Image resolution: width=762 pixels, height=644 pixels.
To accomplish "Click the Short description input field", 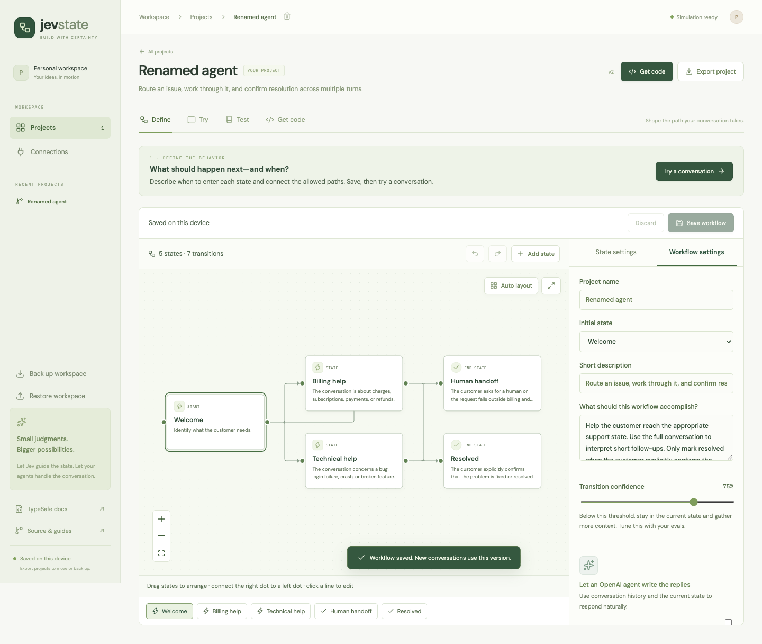I will [656, 383].
